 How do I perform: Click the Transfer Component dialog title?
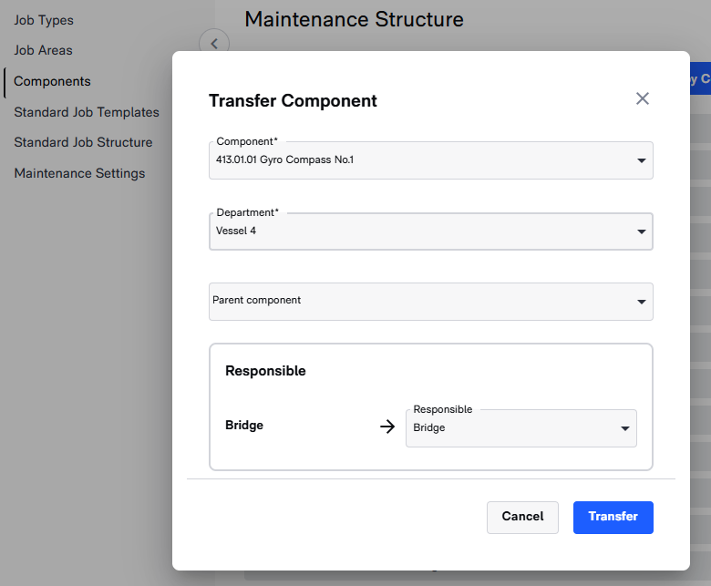(293, 101)
